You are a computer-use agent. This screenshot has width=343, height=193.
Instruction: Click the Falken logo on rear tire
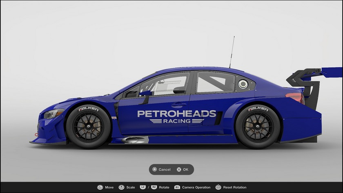coord(258,109)
